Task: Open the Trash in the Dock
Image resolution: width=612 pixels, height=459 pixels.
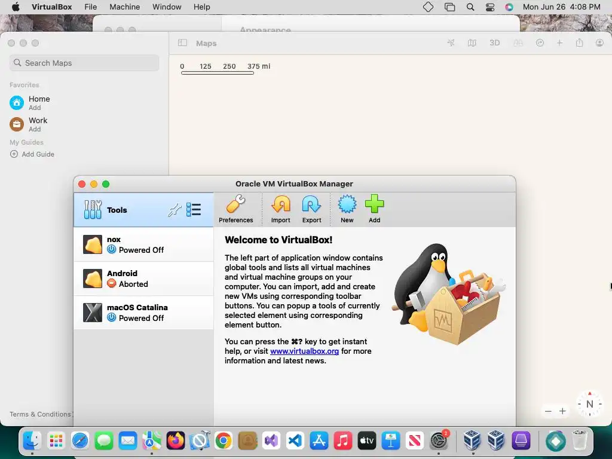Action: 580,440
